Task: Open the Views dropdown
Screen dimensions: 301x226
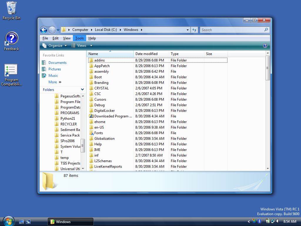Action: pyautogui.click(x=81, y=46)
